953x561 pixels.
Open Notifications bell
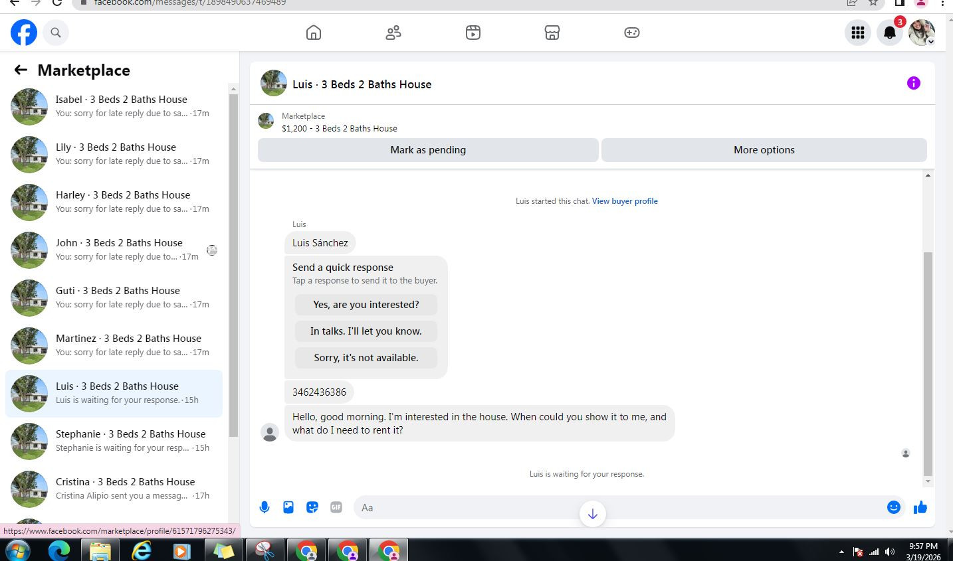coord(890,33)
